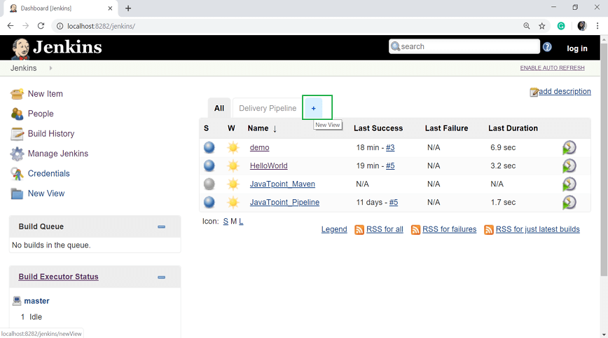Enable auto refresh

click(552, 68)
